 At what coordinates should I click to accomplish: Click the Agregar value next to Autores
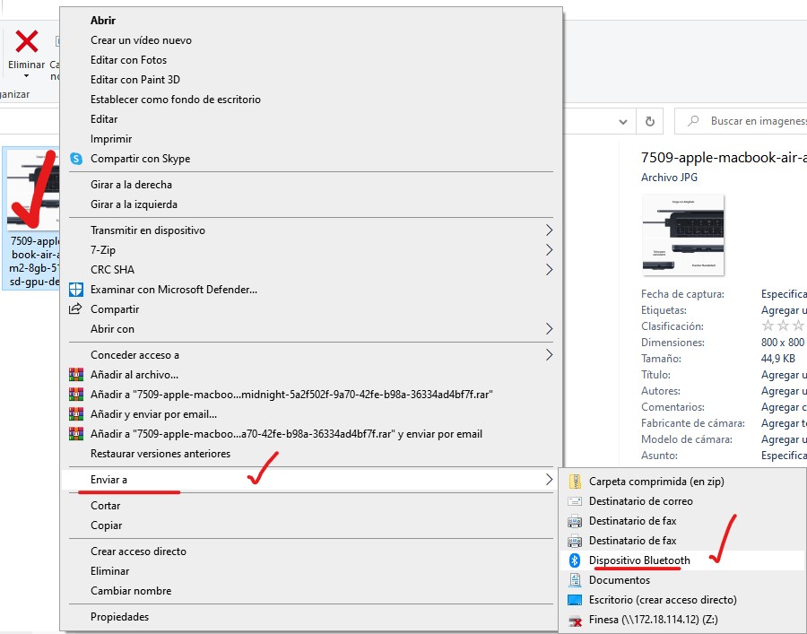(784, 391)
